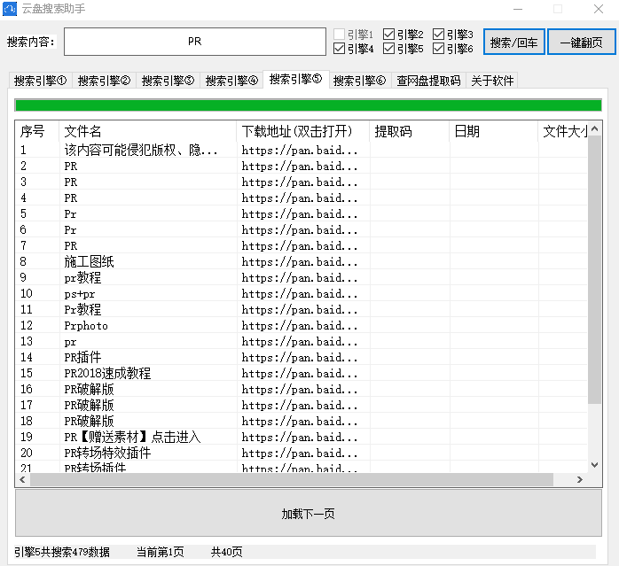Select the PR2018速成教程 row
Viewport: 619px width, 566px height.
pyautogui.click(x=302, y=373)
